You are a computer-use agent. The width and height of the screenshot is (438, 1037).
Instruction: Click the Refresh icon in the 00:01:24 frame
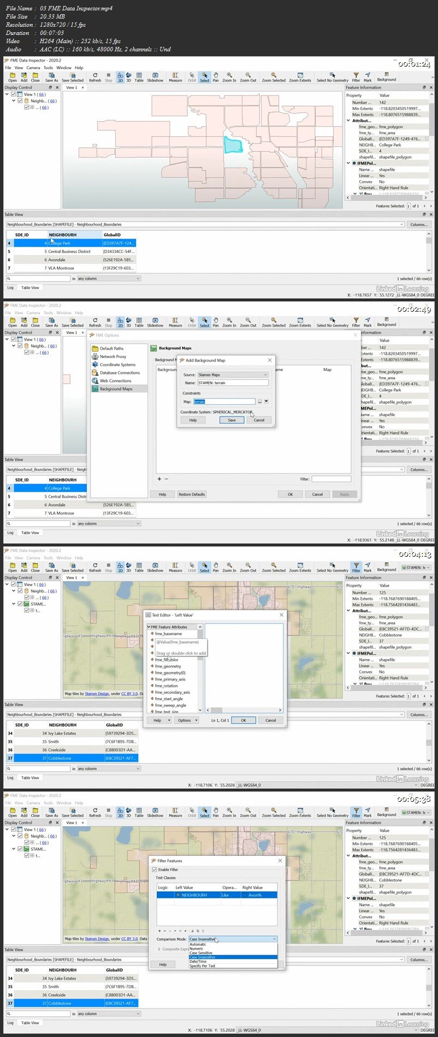(95, 77)
